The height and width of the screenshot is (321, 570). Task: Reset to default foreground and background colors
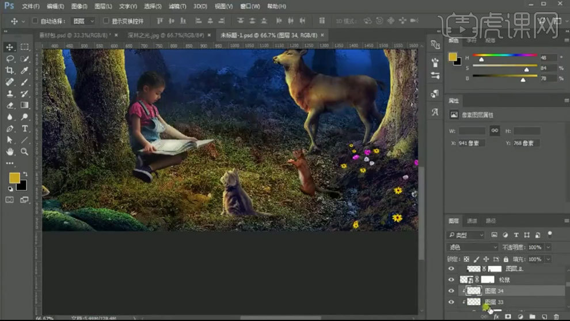tap(10, 189)
